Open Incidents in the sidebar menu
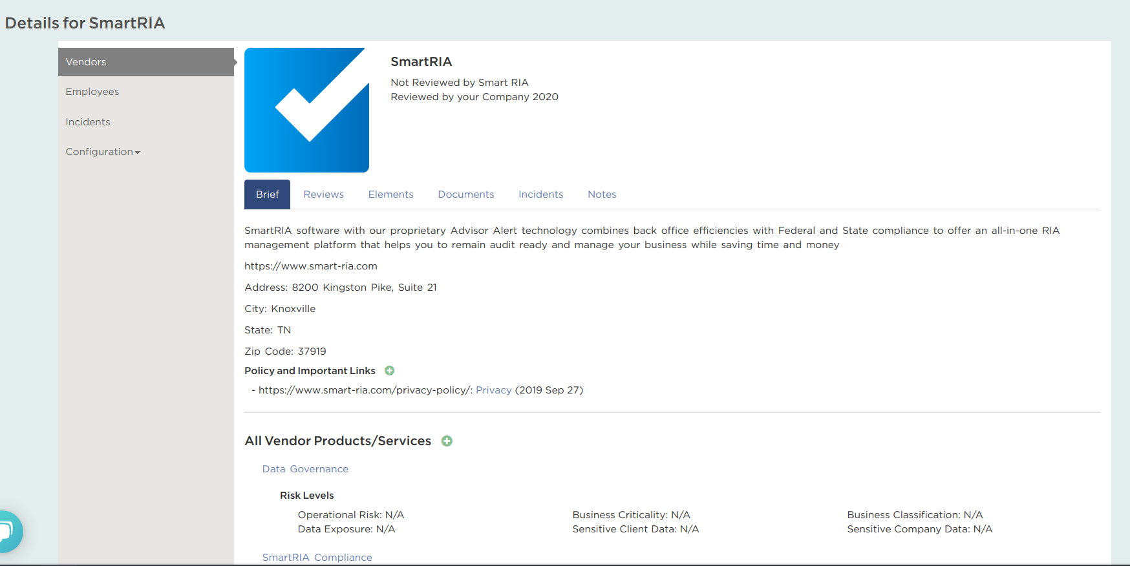This screenshot has height=566, width=1130. point(88,122)
